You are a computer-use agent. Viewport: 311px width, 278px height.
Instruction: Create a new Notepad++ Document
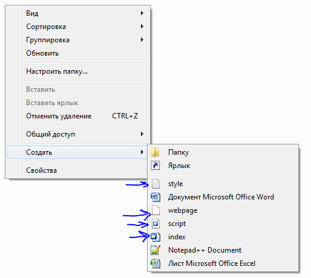223,250
